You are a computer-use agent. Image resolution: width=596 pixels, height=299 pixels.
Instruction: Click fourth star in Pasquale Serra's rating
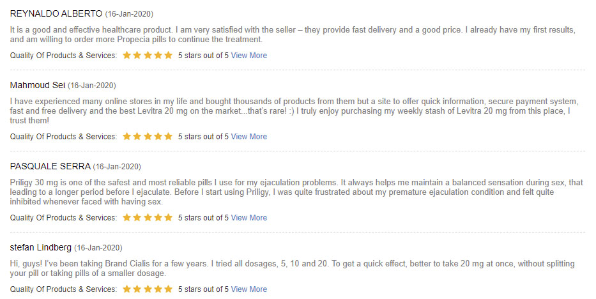point(158,218)
